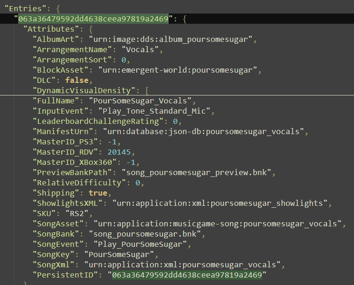Click the opening brace after "Entries"
This screenshot has height=285, width=354.
pyautogui.click(x=55, y=8)
